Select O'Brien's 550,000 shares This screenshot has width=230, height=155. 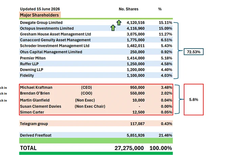click(x=137, y=93)
